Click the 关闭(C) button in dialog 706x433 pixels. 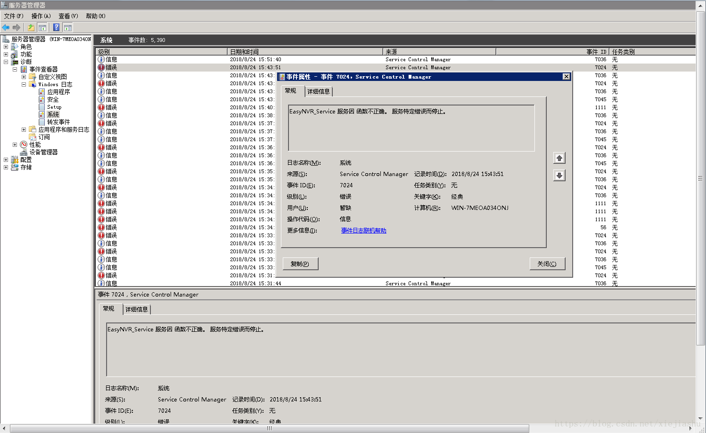(547, 264)
